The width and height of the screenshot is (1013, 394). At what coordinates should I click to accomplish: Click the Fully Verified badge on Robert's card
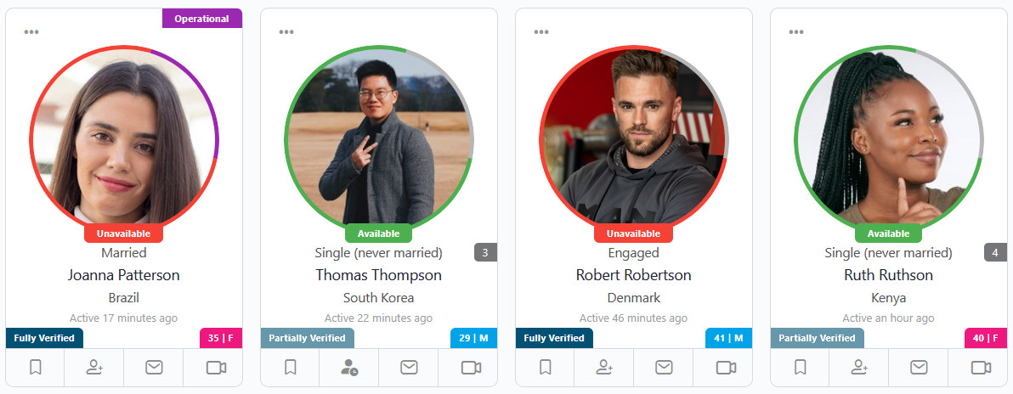(x=553, y=338)
